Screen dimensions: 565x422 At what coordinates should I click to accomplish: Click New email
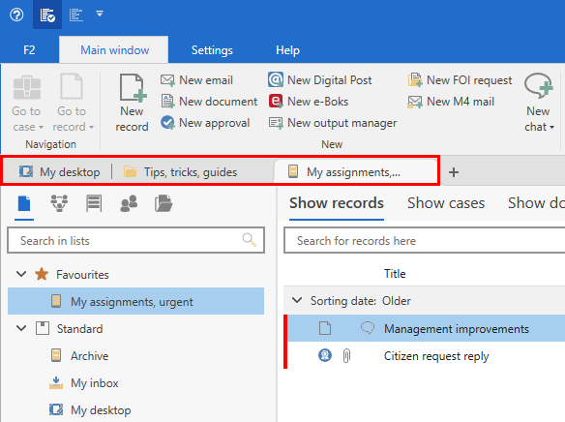click(x=196, y=80)
